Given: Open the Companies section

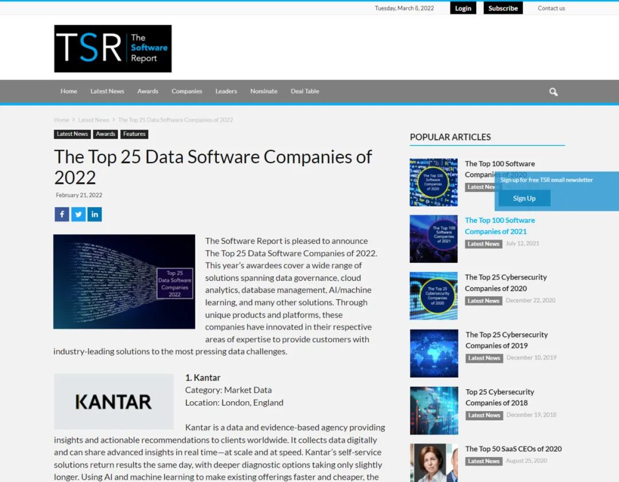Looking at the screenshot, I should 186,91.
